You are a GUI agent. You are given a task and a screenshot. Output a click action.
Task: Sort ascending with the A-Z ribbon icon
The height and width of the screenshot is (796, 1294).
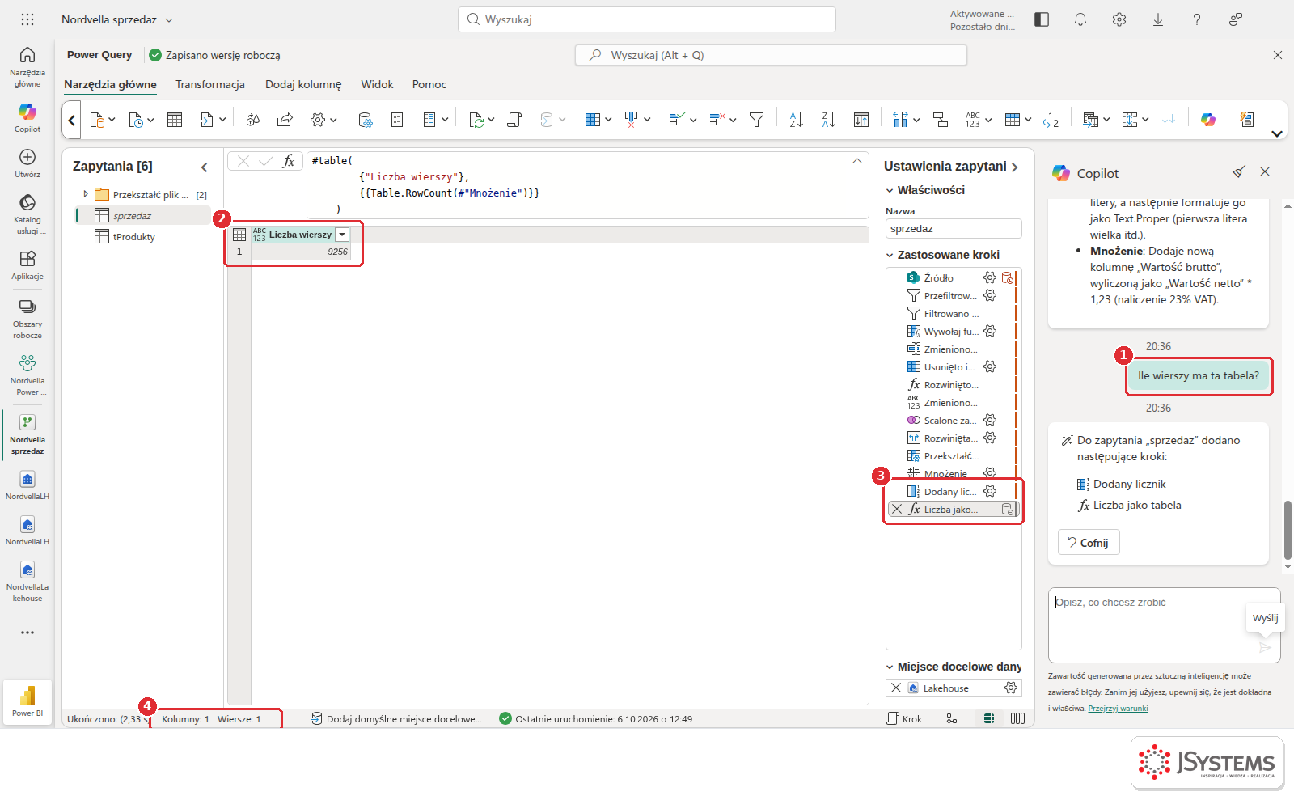point(796,120)
